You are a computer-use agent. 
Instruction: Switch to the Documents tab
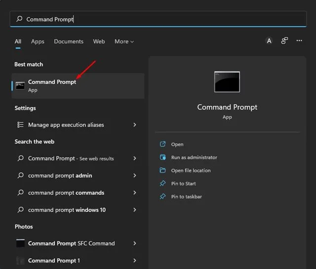(69, 41)
